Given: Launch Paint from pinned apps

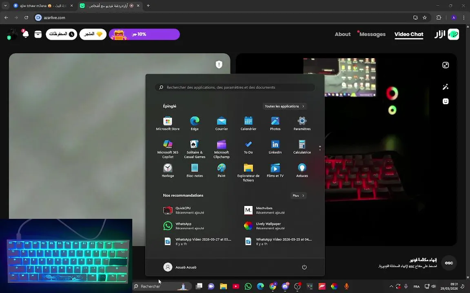Looking at the screenshot, I should pyautogui.click(x=222, y=171).
